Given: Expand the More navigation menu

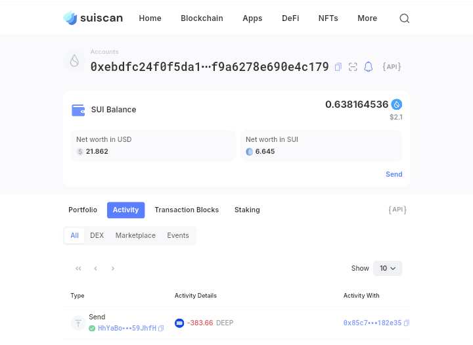Looking at the screenshot, I should coord(367,18).
